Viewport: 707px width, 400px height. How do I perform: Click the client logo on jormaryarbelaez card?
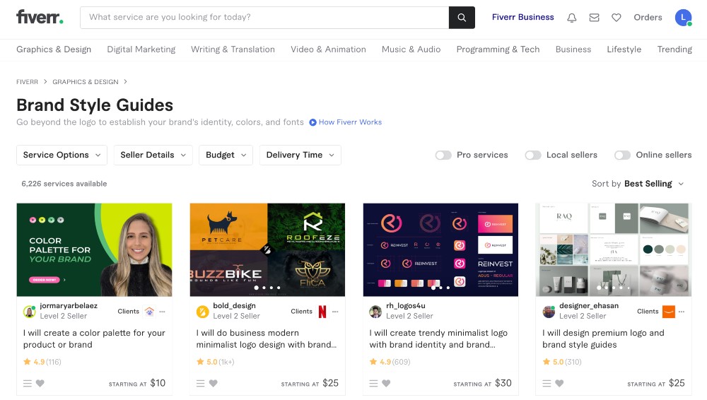click(149, 312)
